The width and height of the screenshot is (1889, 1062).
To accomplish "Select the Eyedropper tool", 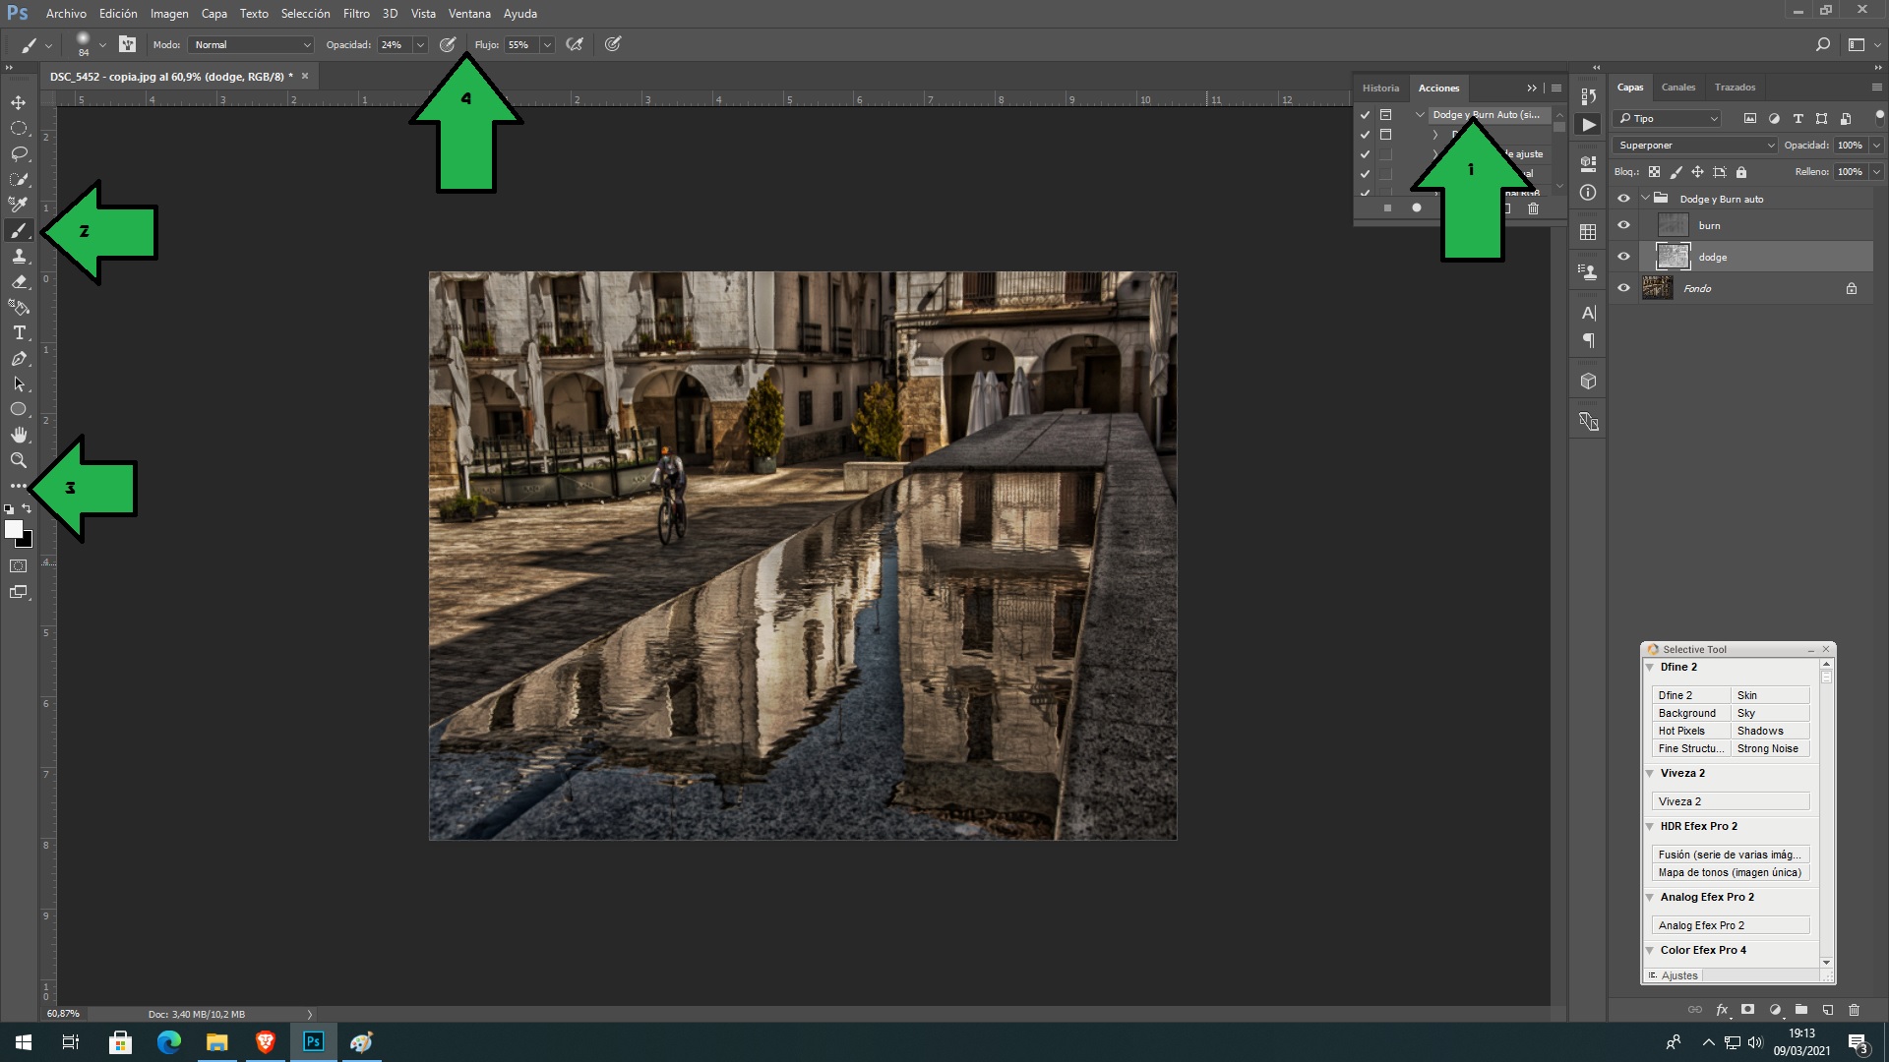I will click(18, 205).
